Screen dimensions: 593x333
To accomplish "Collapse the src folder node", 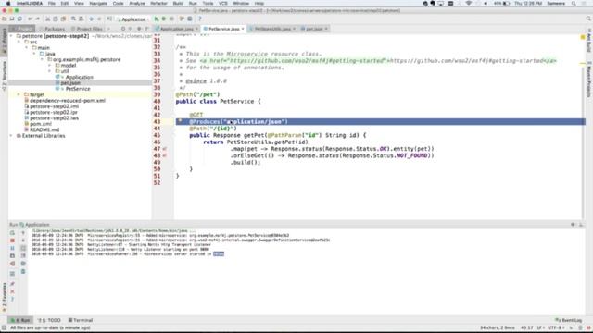I will click(x=19, y=42).
